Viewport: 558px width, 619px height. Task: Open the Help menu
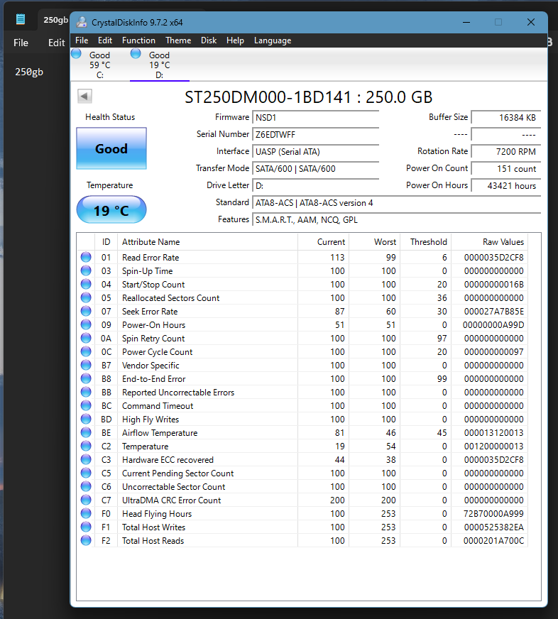[235, 40]
